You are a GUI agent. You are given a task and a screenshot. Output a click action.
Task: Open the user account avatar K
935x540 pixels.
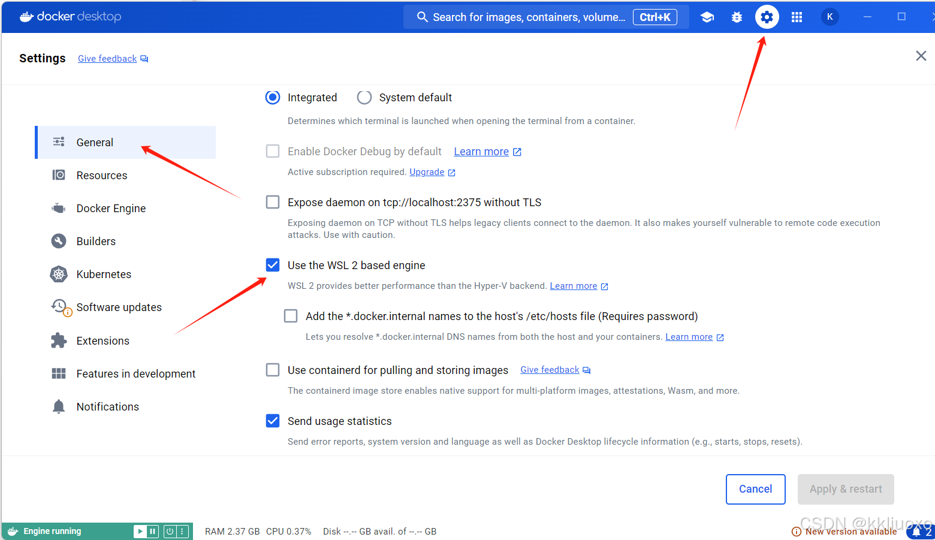830,17
